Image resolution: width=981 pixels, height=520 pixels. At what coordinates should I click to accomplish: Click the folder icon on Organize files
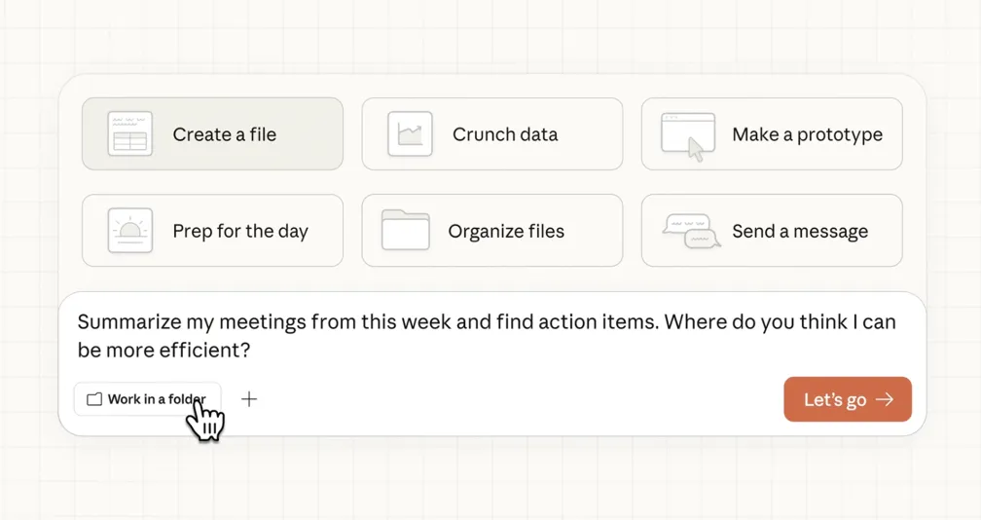tap(406, 231)
